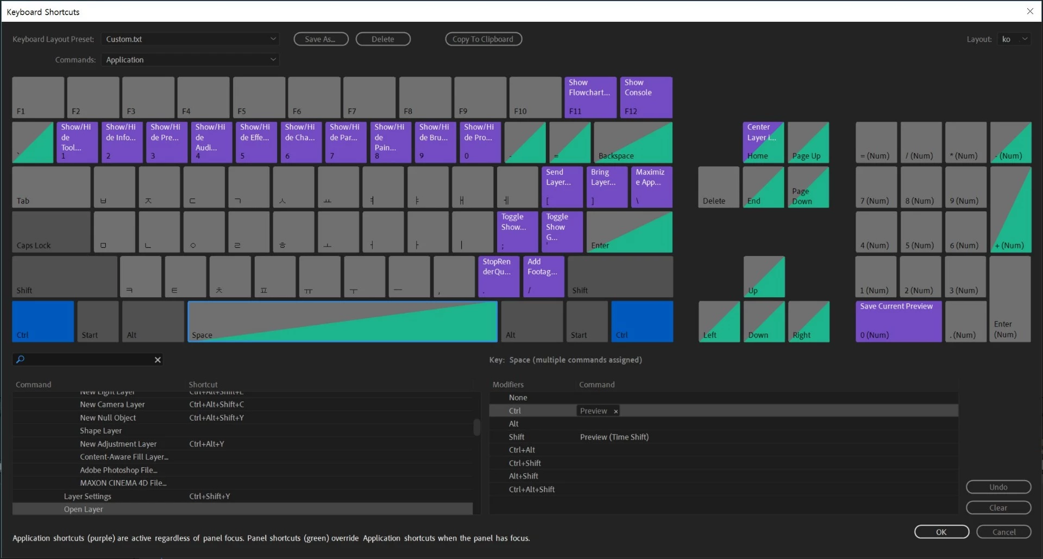The image size is (1043, 559).
Task: Click the command list vertical scrollbar
Action: click(x=476, y=427)
